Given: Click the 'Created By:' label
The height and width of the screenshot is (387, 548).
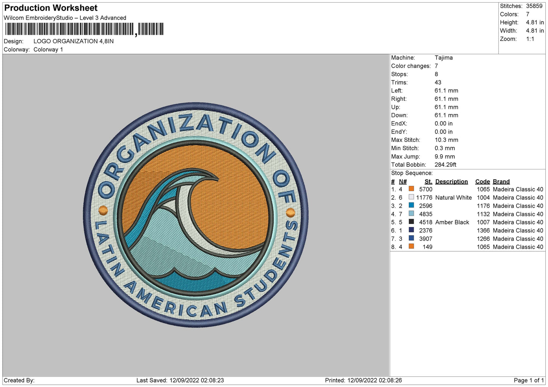Looking at the screenshot, I should pos(19,380).
